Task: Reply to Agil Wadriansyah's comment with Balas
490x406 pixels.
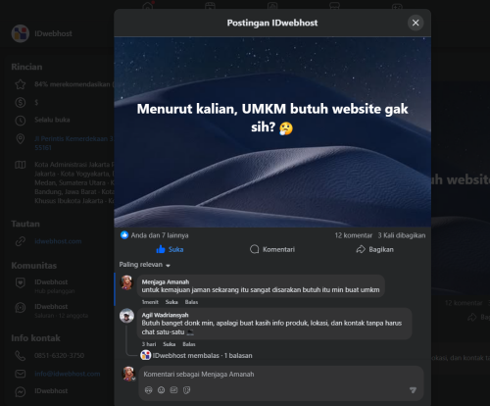Action: tap(189, 344)
